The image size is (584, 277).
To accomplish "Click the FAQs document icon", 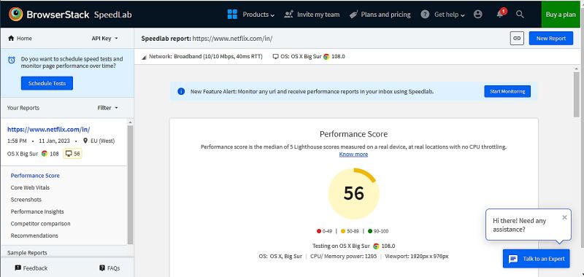I will point(102,268).
